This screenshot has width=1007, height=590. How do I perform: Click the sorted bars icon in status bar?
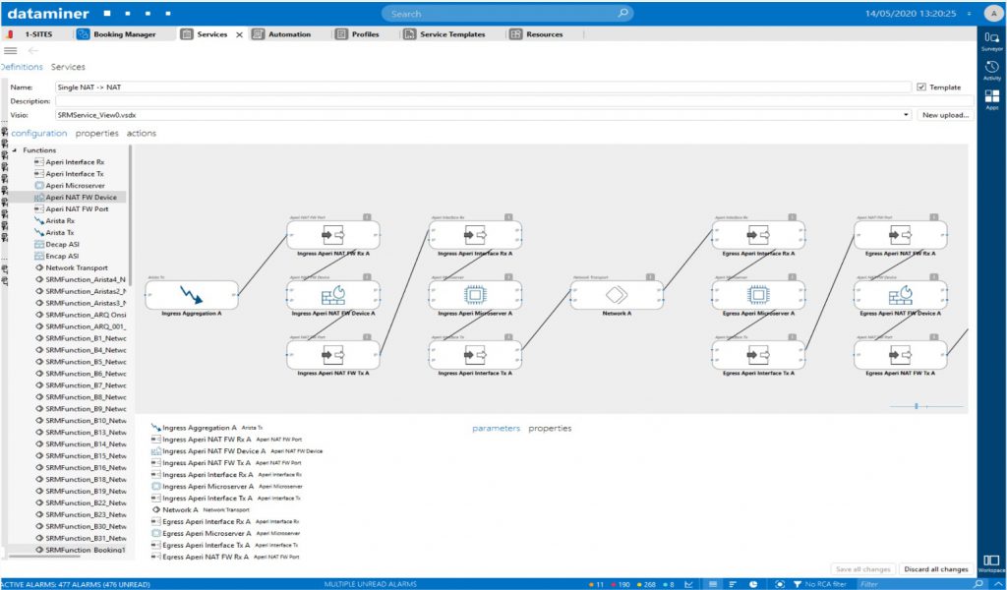(733, 584)
